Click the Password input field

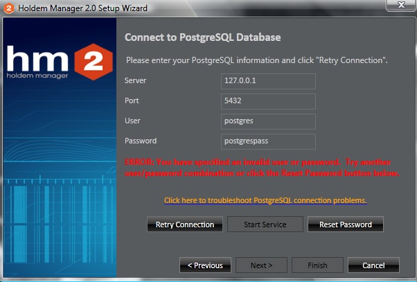[x=268, y=141]
